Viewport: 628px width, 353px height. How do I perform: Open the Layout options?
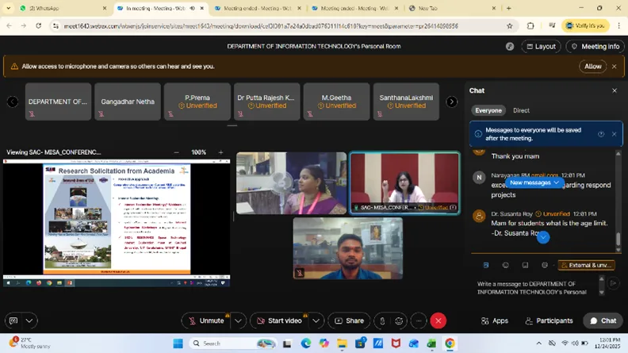(x=539, y=47)
